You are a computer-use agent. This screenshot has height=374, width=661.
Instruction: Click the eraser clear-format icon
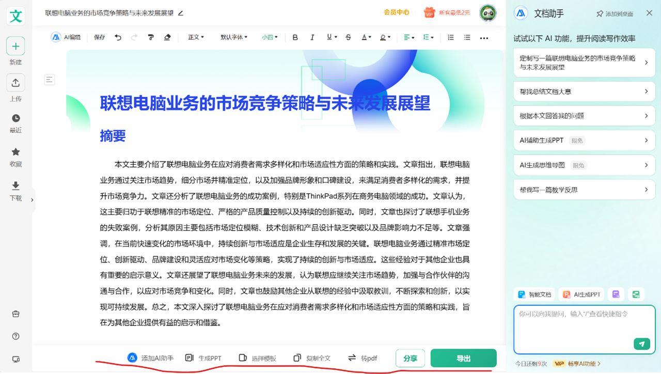pos(167,37)
